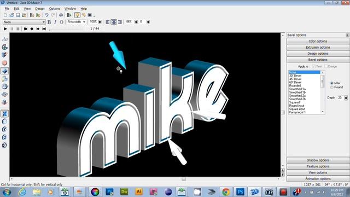Image resolution: width=350 pixels, height=197 pixels.
Task: Open the Text options 'Aa' tool
Action: coord(4,39)
